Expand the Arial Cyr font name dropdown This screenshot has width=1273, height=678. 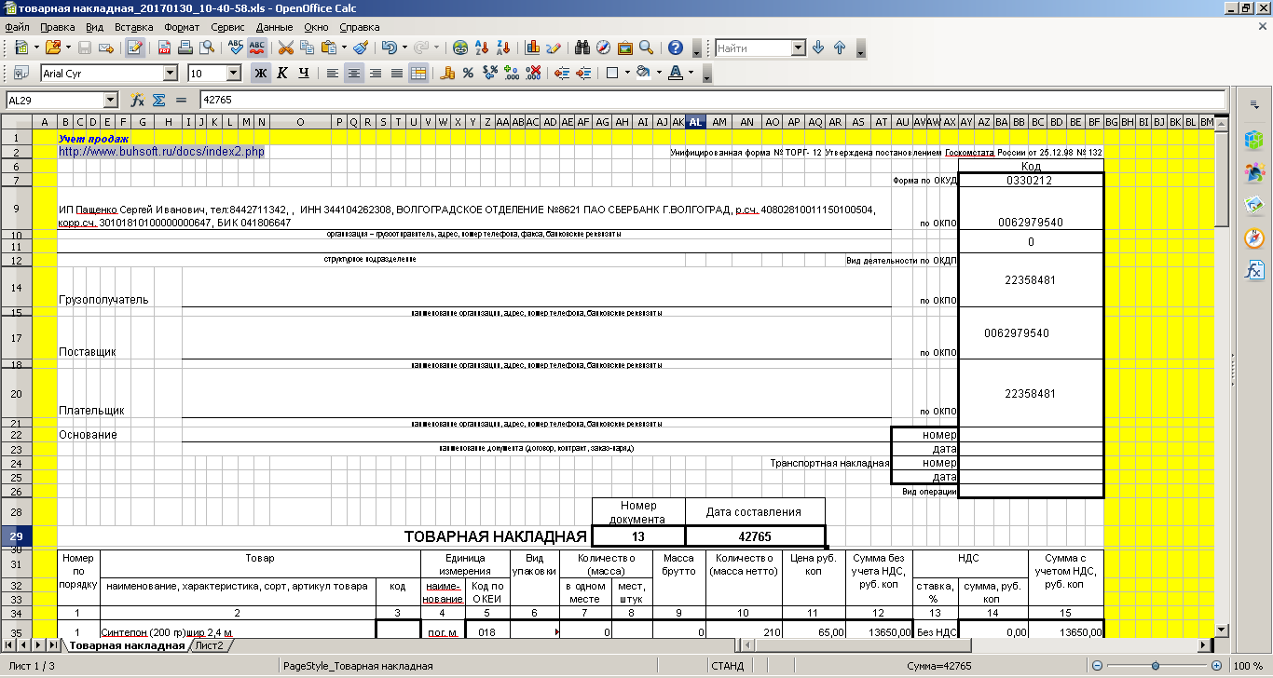click(x=170, y=73)
